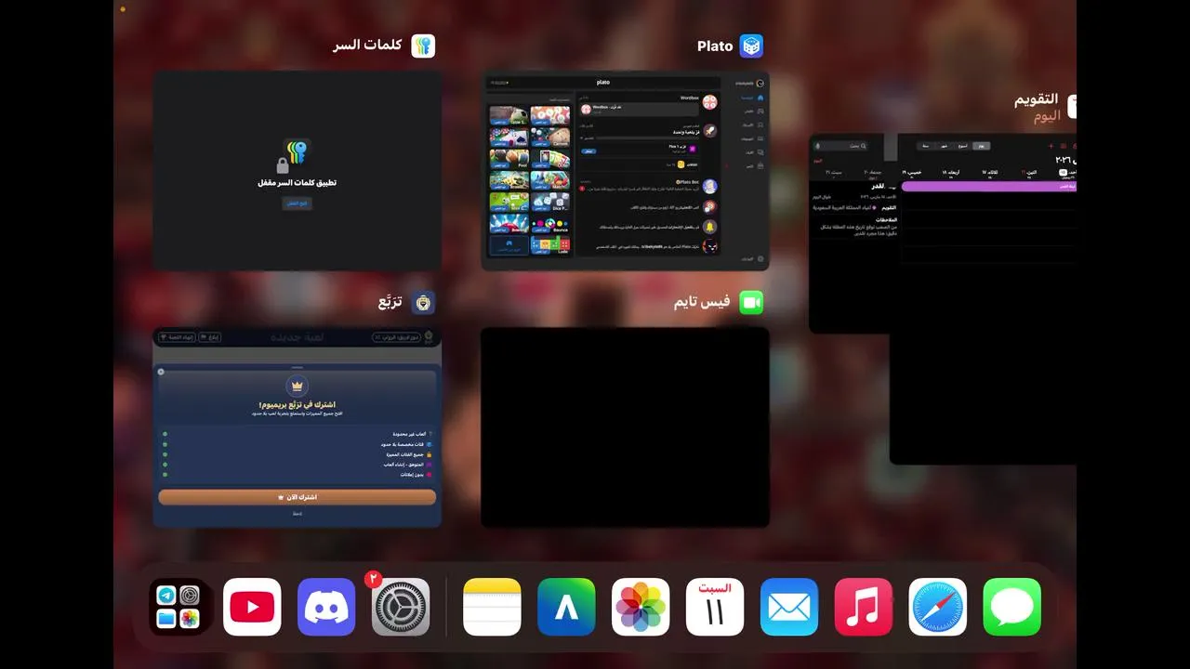
Task: Tap the Plato card title
Action: point(715,46)
